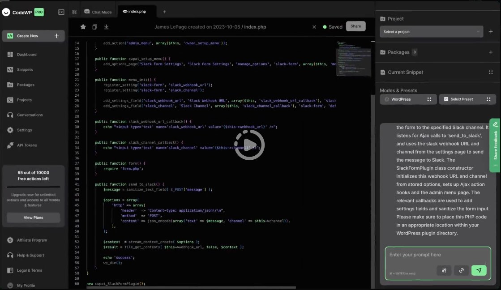Copy code with the copy icon
Image resolution: width=501 pixels, height=290 pixels.
click(94, 27)
